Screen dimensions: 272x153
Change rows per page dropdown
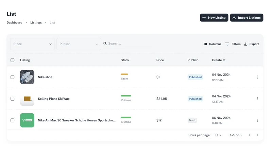[x=218, y=135]
